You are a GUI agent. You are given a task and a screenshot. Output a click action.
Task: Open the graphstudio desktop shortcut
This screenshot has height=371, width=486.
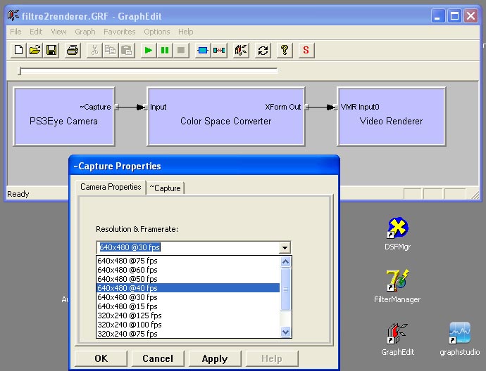pos(460,339)
